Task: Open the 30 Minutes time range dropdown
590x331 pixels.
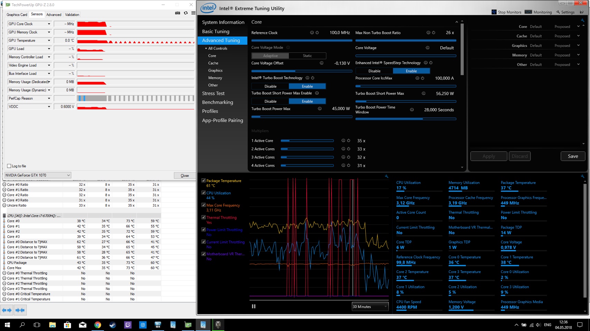Action: (370, 307)
